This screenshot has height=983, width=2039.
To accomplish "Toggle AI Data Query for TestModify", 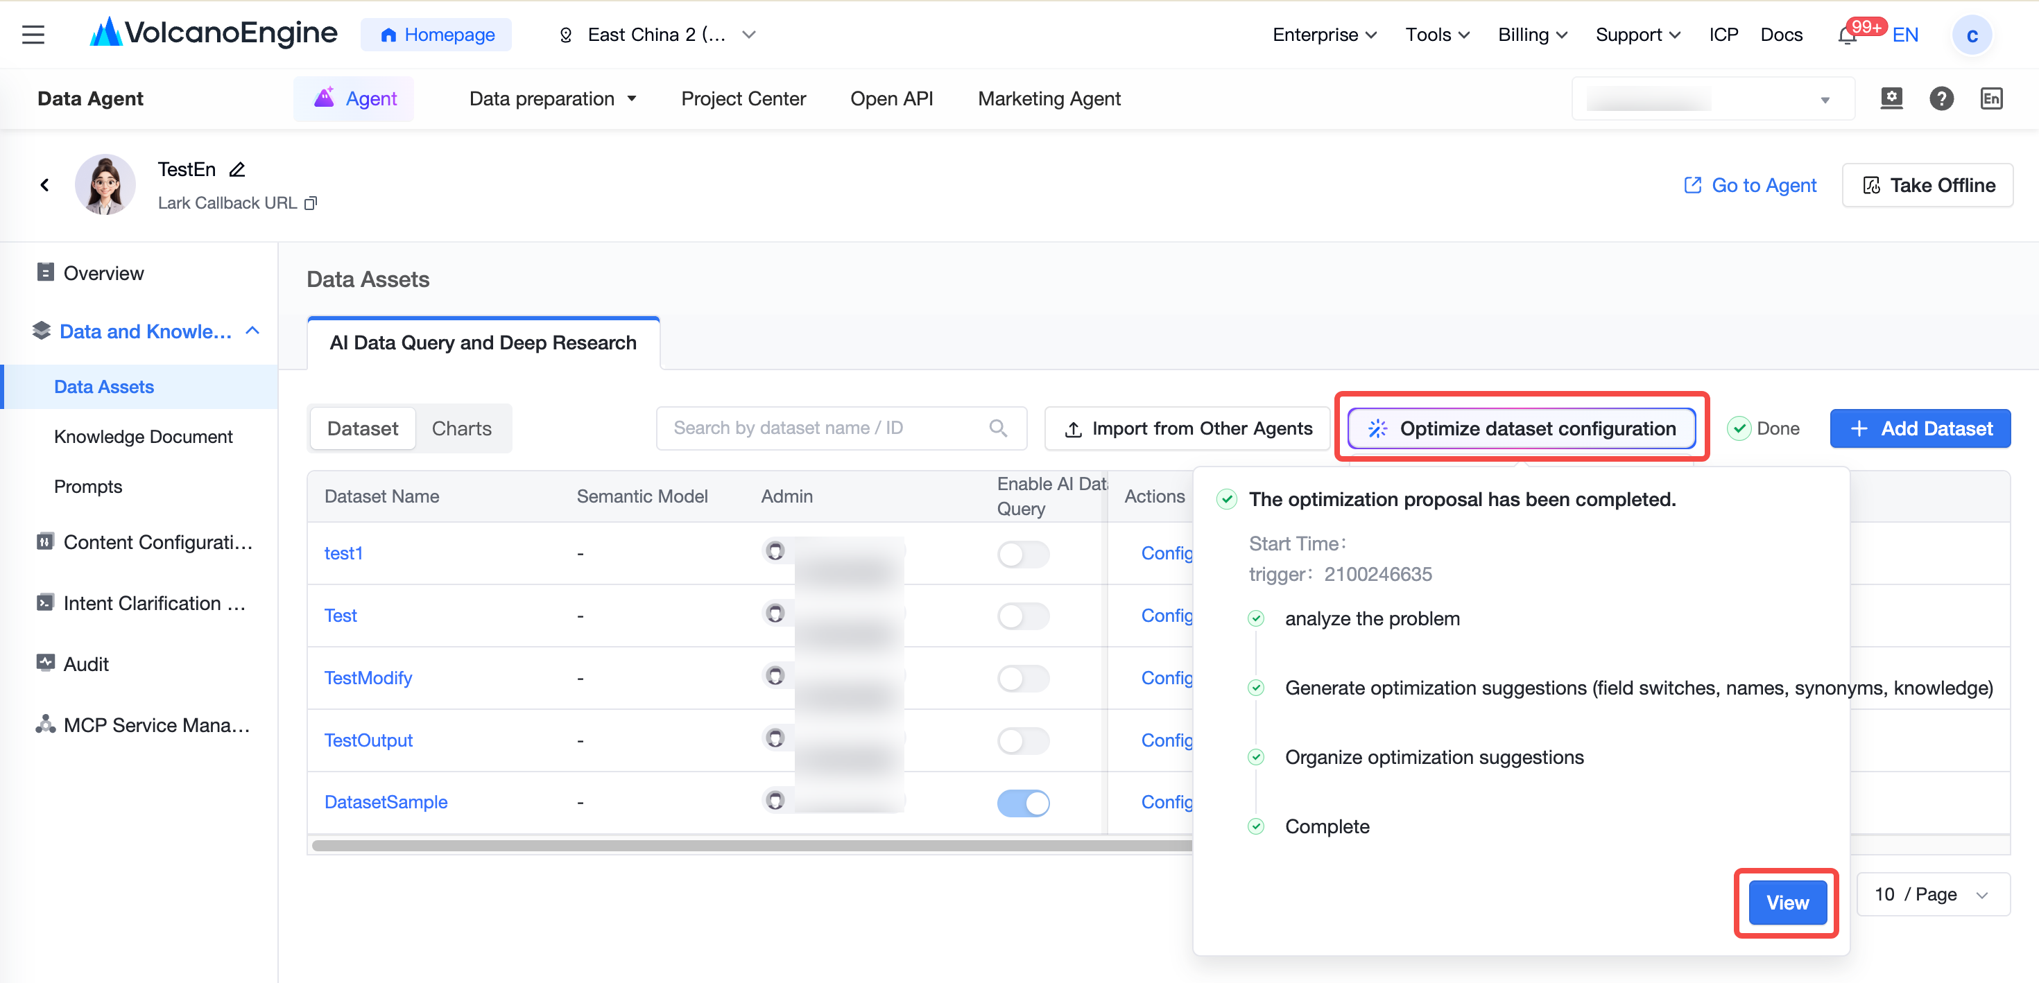I will click(1023, 678).
